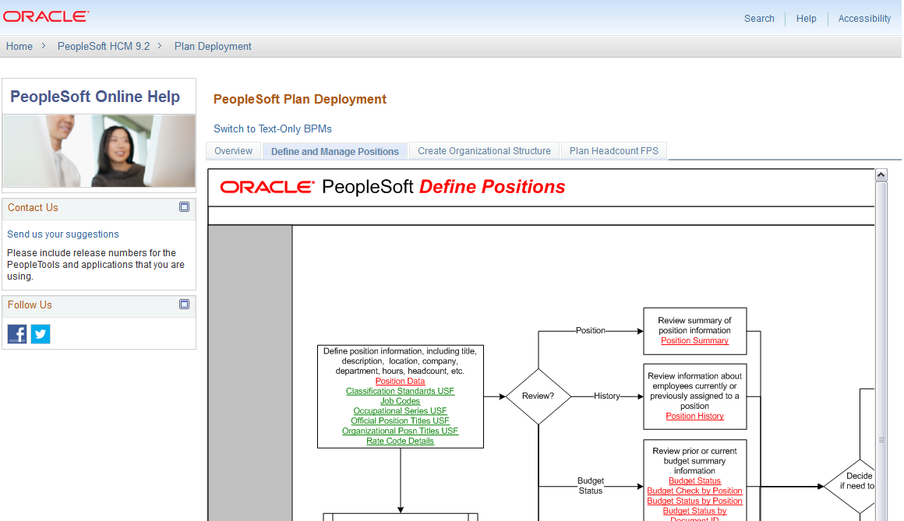
Task: Go to Home breadcrumb
Action: [19, 46]
